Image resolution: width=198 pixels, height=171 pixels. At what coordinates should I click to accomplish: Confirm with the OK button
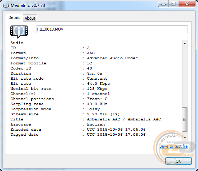click(x=178, y=161)
